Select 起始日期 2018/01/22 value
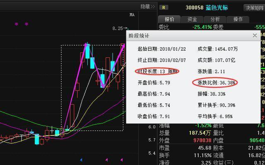Screen dimensions: 265x165 [173, 49]
